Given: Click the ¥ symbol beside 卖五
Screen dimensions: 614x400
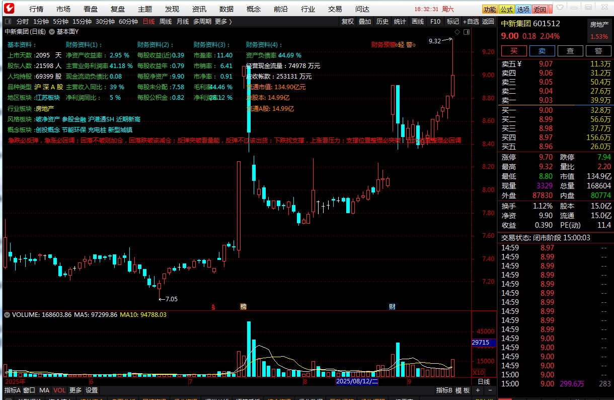Looking at the screenshot, I should (x=519, y=64).
